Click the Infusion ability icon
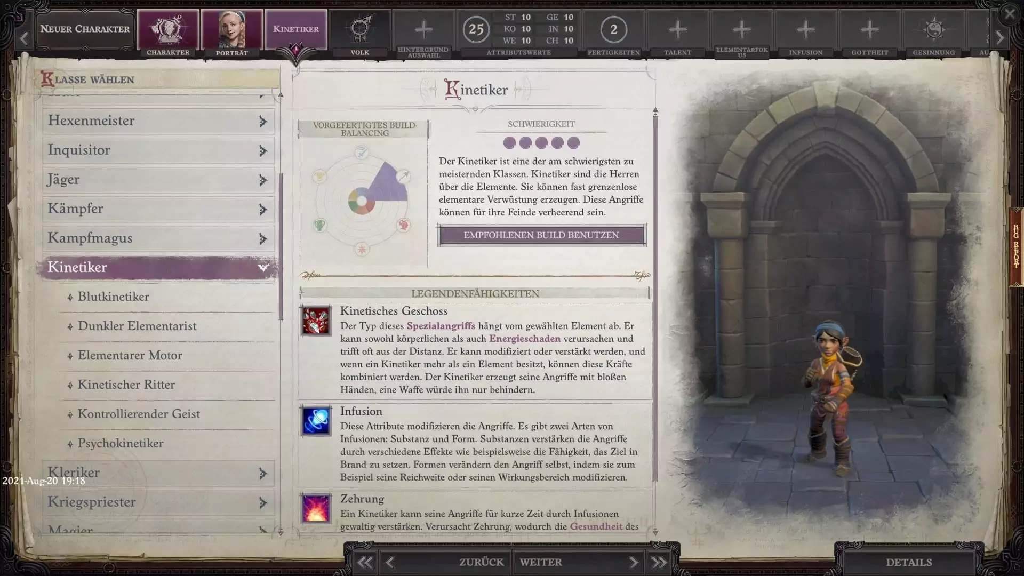 316,421
